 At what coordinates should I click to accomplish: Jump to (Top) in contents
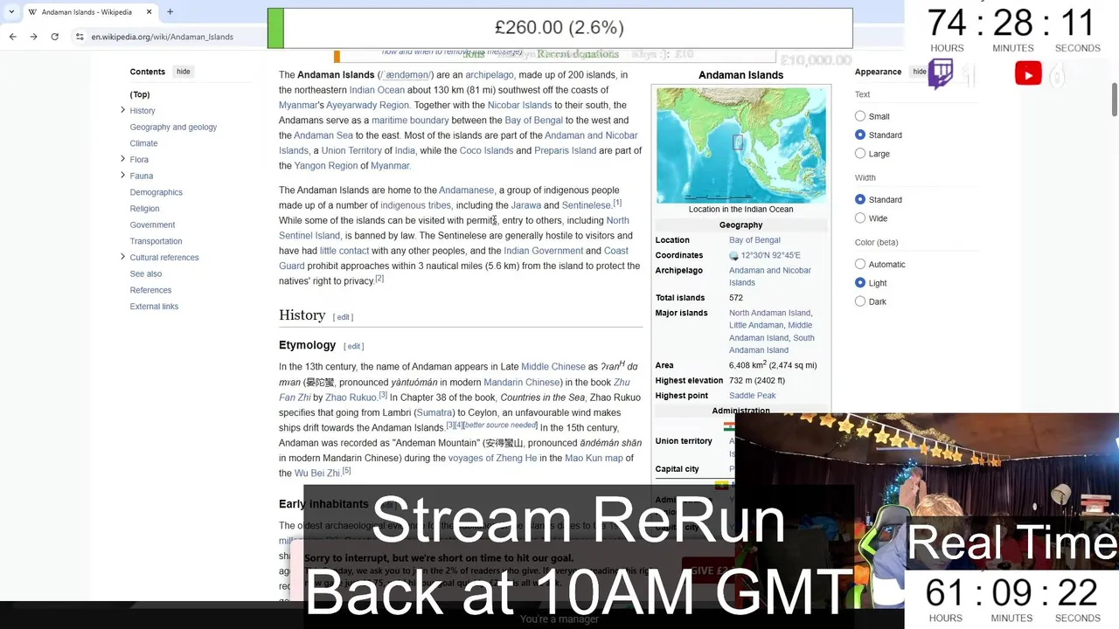140,94
